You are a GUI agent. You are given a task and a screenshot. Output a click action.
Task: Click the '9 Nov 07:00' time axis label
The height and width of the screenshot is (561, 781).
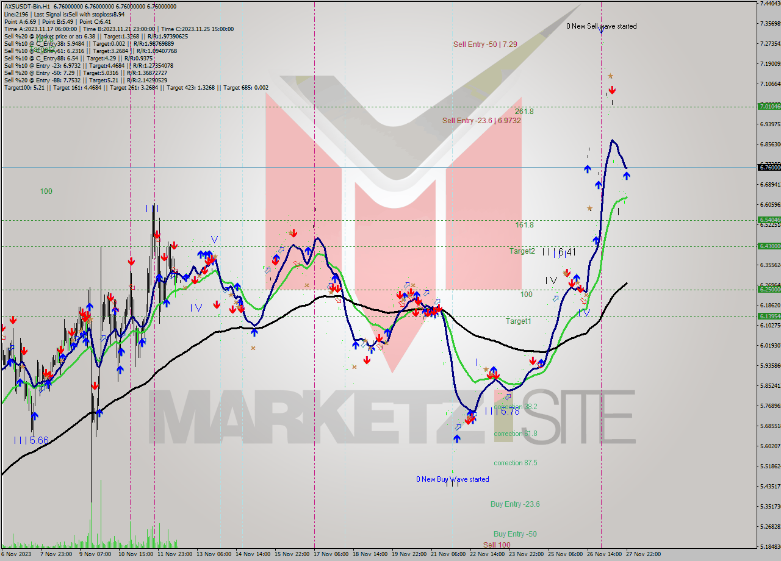pos(96,554)
